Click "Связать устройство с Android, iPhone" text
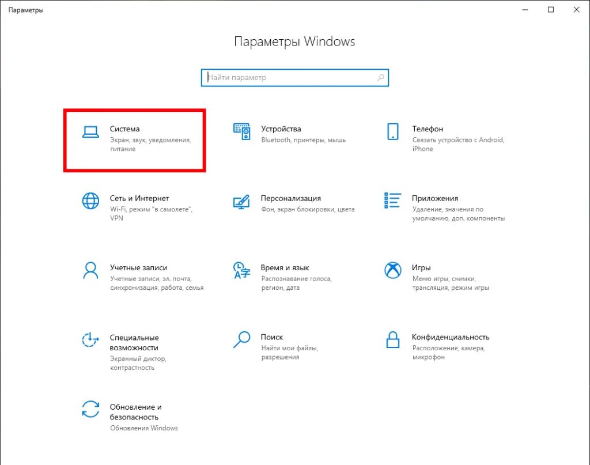This screenshot has width=590, height=465. click(458, 145)
